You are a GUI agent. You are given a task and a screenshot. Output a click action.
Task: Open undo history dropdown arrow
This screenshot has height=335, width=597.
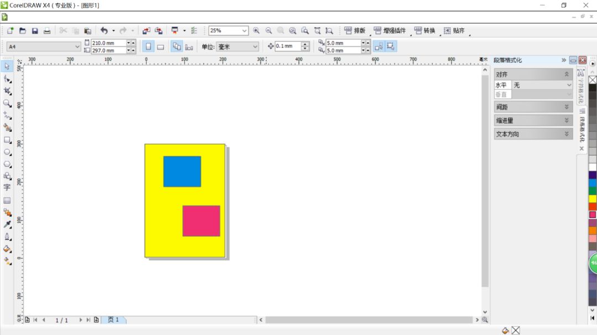[113, 30]
